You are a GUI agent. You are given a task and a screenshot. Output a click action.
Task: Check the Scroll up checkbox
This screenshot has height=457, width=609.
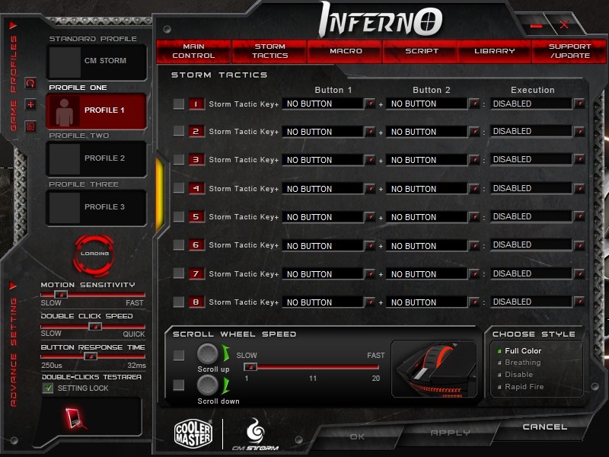(x=179, y=355)
